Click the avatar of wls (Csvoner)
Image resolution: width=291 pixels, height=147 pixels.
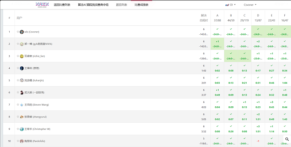pos(22,32)
